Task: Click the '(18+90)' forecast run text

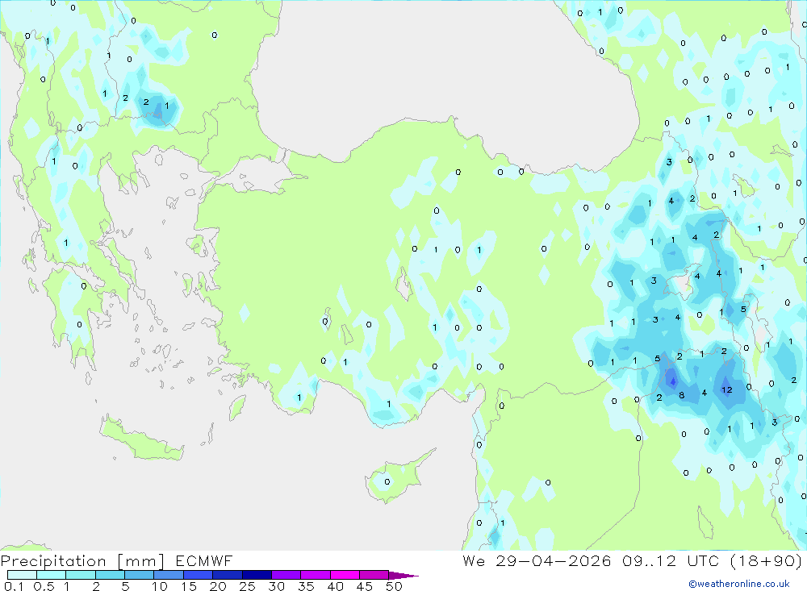Action: [767, 560]
